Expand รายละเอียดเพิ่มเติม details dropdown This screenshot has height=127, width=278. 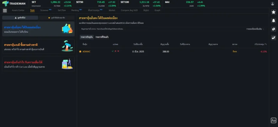pos(255,29)
